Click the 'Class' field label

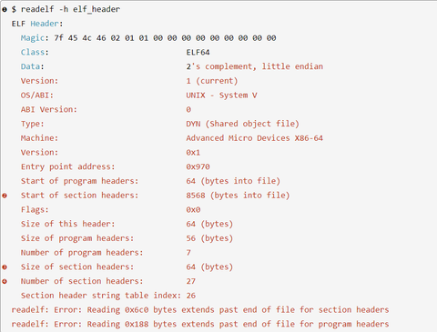pos(33,52)
